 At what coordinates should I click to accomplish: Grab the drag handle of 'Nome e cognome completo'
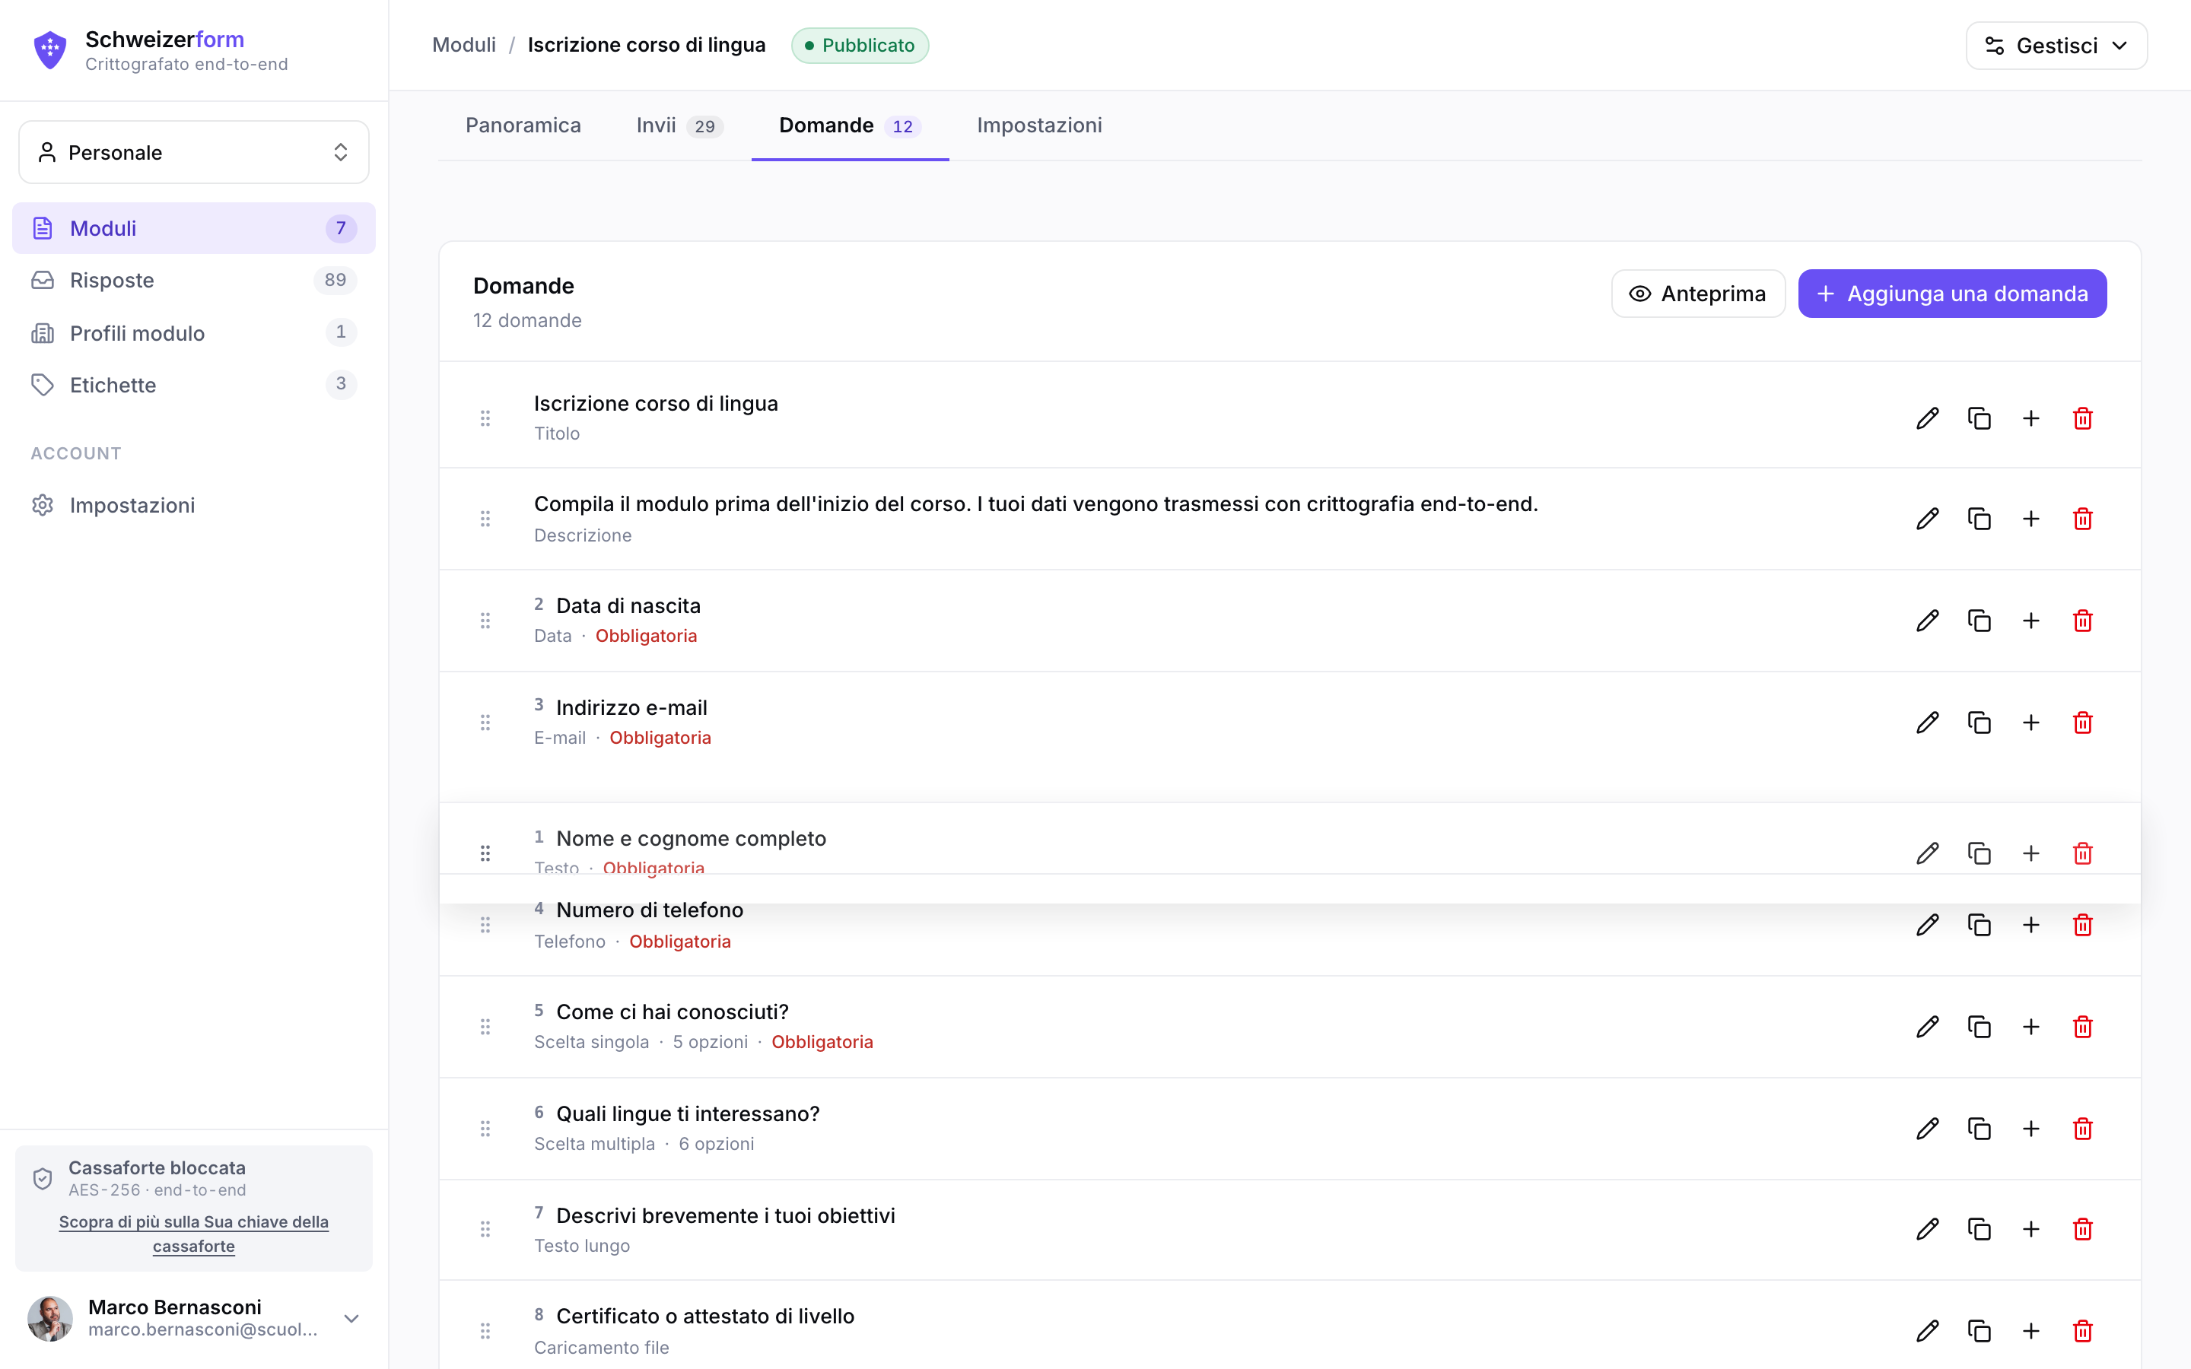[x=485, y=853]
